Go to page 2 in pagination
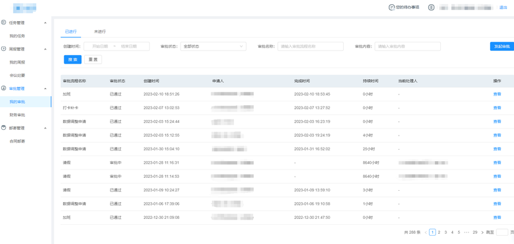Screen dimensions: 514x244 [x=439, y=232]
